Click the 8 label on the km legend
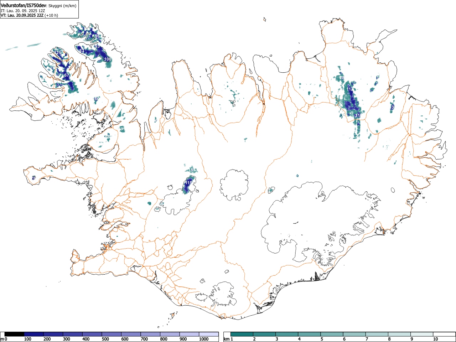 point(389,339)
